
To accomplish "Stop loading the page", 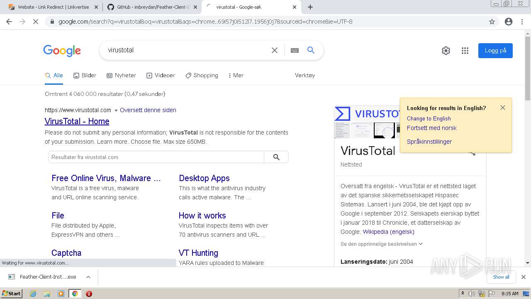I will point(36,22).
